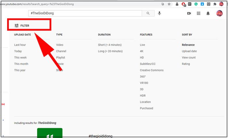Open the Pocket extension icon

coord(208,4)
